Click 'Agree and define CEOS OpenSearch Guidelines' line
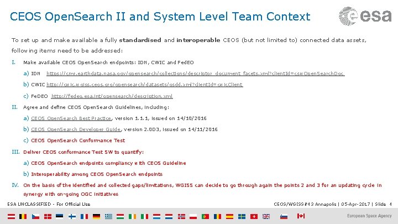This screenshot has width=398, height=224. (96, 107)
